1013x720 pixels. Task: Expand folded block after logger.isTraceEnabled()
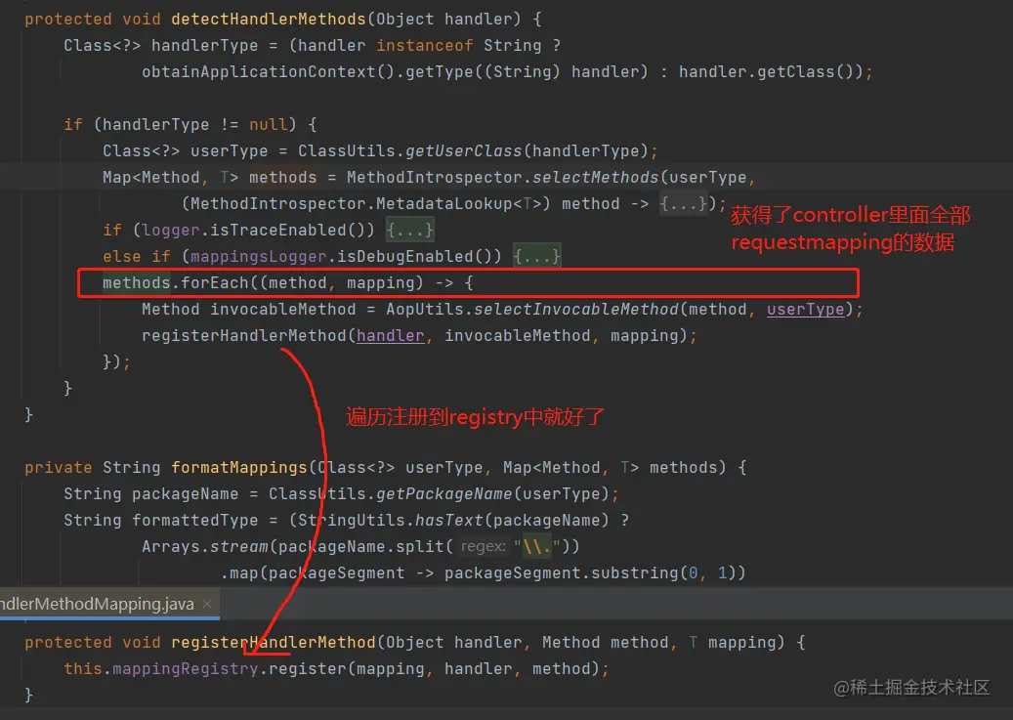click(409, 231)
